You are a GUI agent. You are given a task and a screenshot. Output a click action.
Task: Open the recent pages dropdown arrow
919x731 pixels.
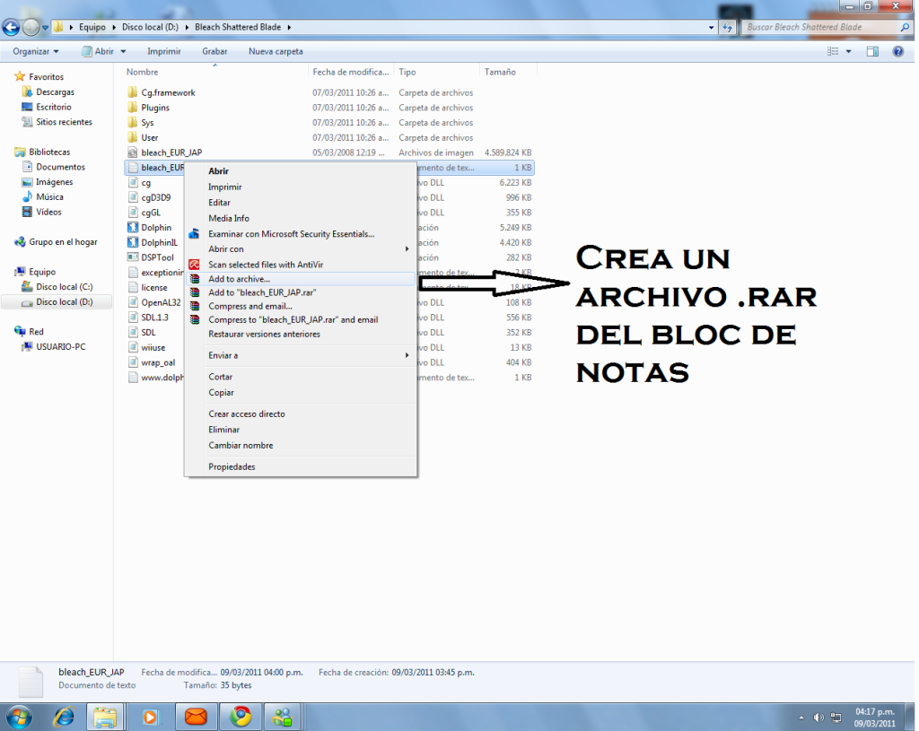(45, 28)
